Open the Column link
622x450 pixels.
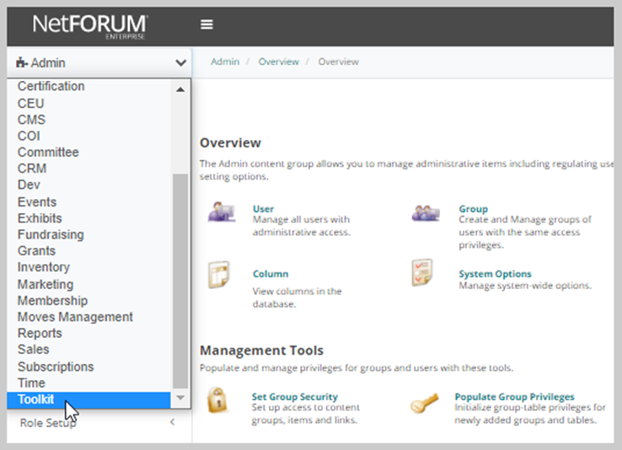[x=271, y=274]
